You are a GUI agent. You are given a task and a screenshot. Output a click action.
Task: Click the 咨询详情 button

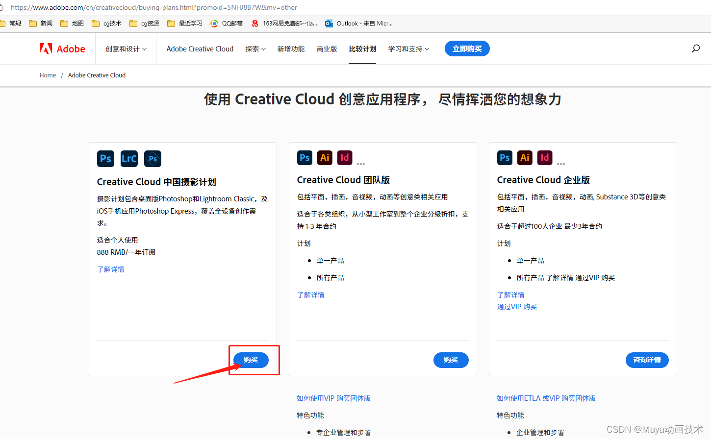(x=647, y=360)
